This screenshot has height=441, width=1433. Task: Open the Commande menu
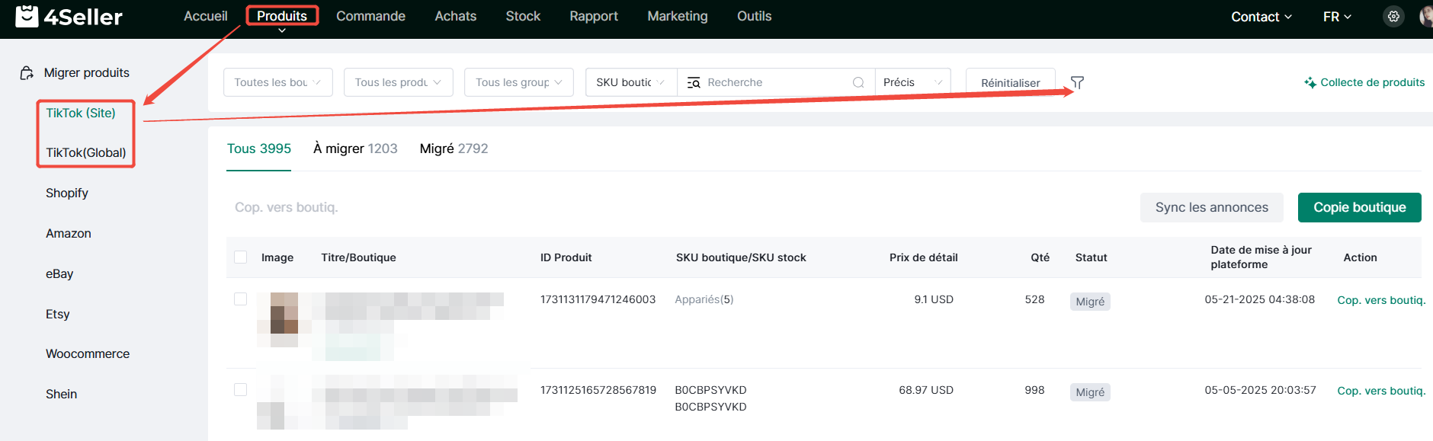point(370,16)
